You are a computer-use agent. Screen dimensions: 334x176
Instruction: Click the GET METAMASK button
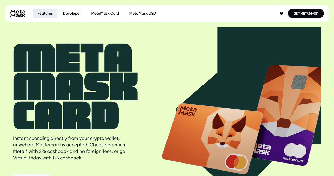click(306, 14)
